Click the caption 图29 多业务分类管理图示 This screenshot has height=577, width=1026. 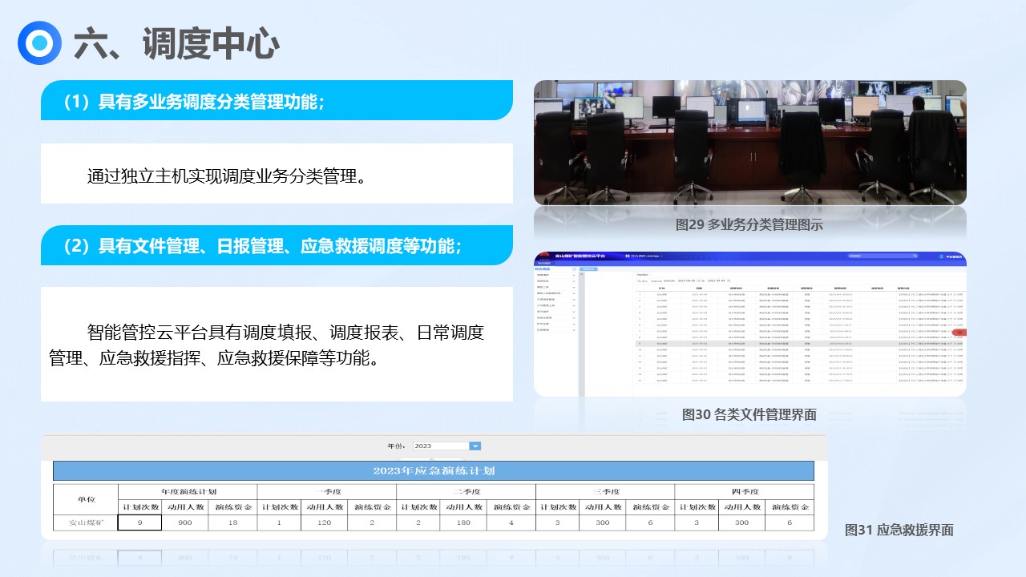(x=749, y=225)
